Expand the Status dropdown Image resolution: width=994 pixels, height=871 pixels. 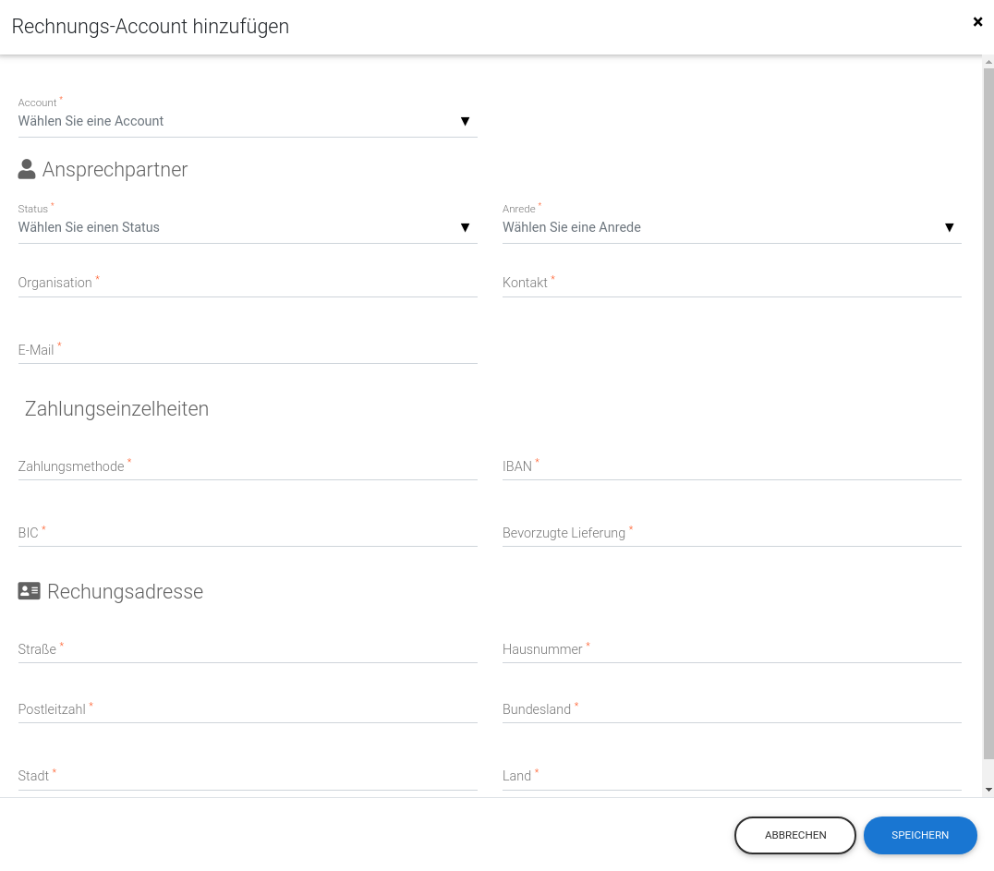tap(247, 227)
